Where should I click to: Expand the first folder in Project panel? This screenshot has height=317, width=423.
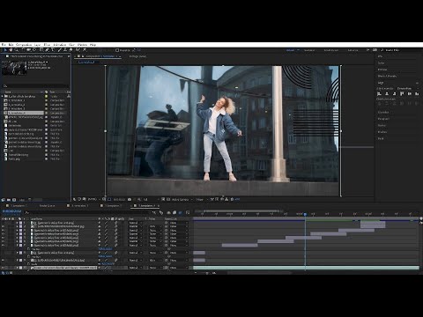[x=3, y=96]
